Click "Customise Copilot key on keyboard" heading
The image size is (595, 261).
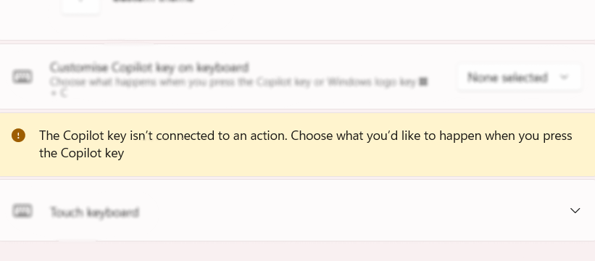[149, 67]
